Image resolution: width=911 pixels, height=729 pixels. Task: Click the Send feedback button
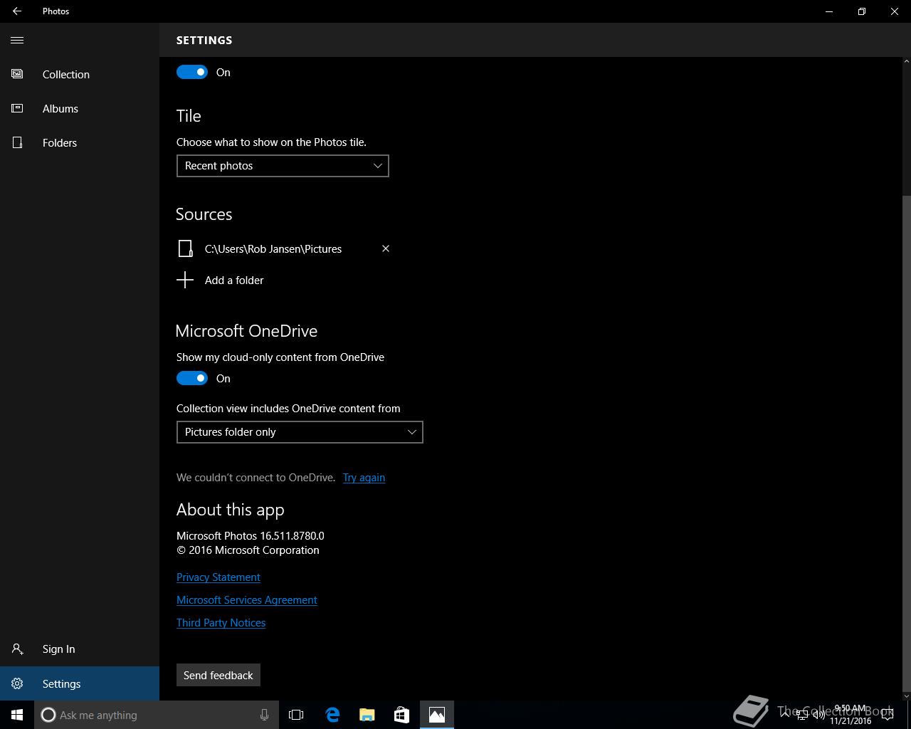pyautogui.click(x=218, y=675)
